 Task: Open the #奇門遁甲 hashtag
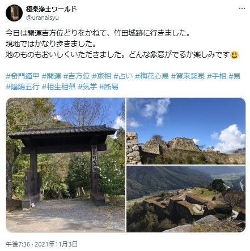pos(23,76)
